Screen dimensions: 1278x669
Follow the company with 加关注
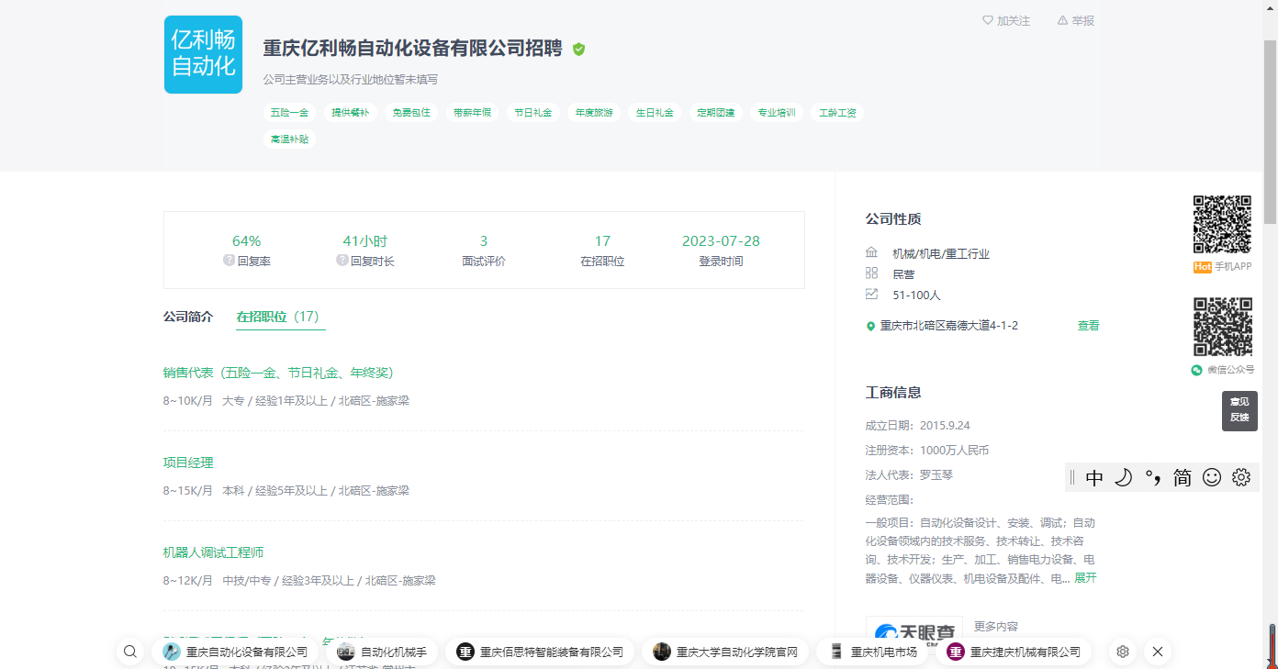[x=1006, y=20]
